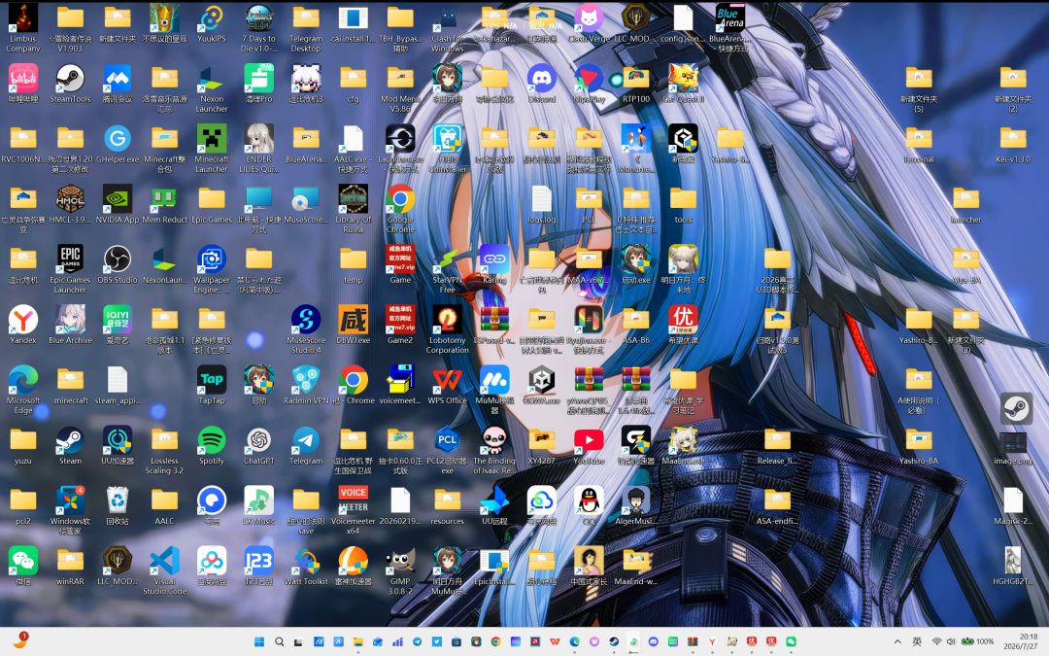
Task: Launch The Binding of Isaac shortcut
Action: (x=494, y=449)
